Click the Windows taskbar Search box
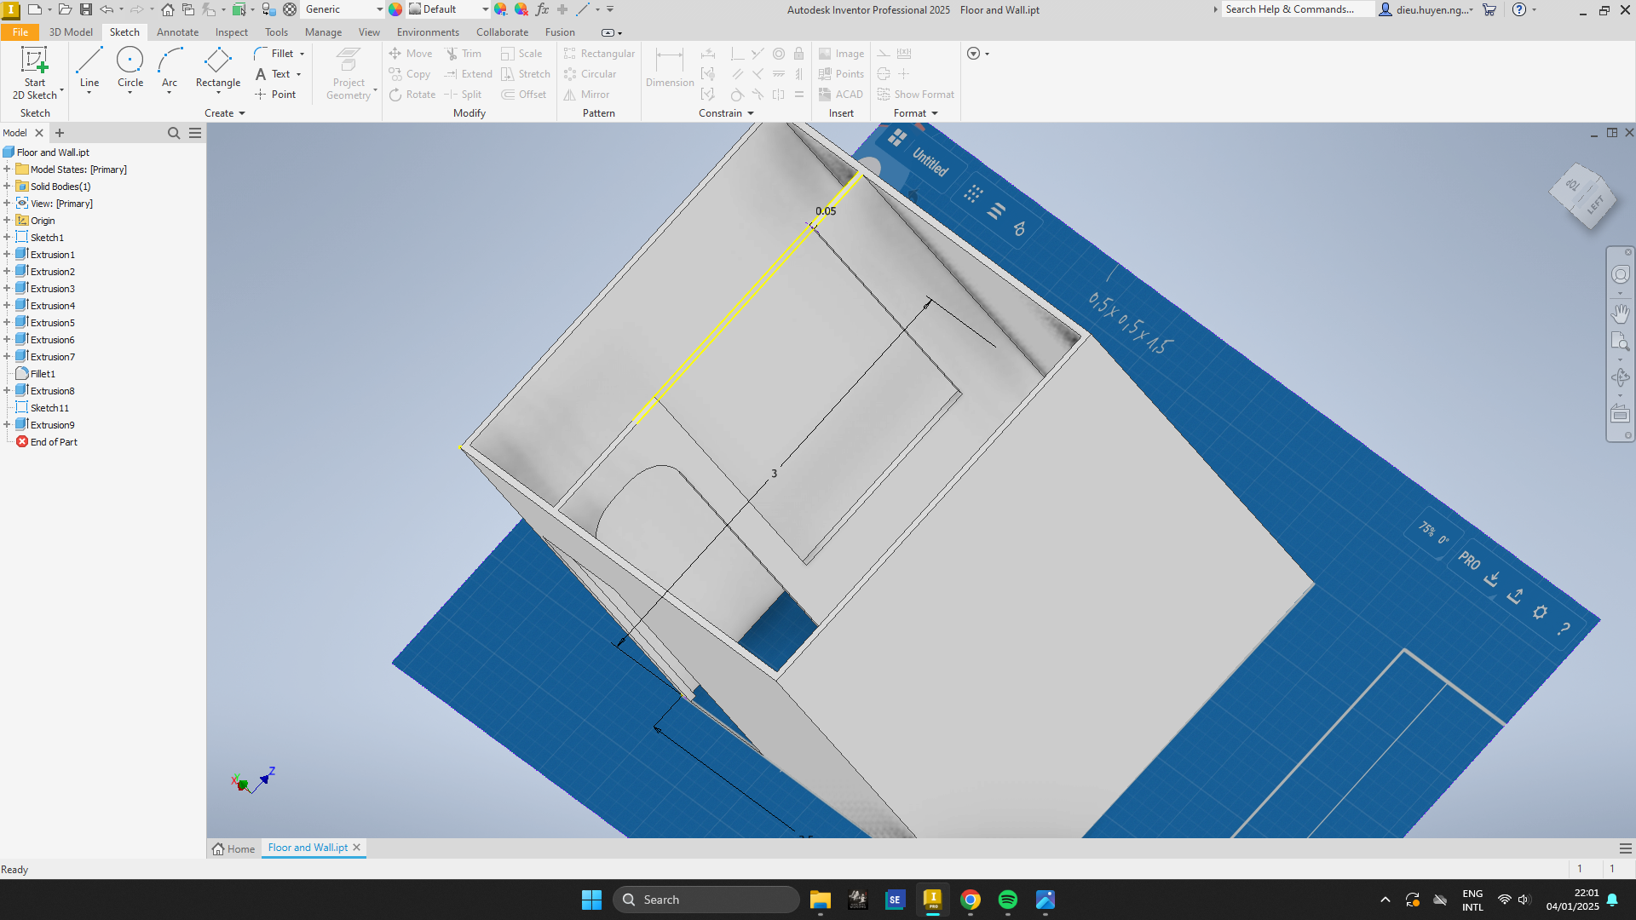The height and width of the screenshot is (920, 1636). pos(706,900)
